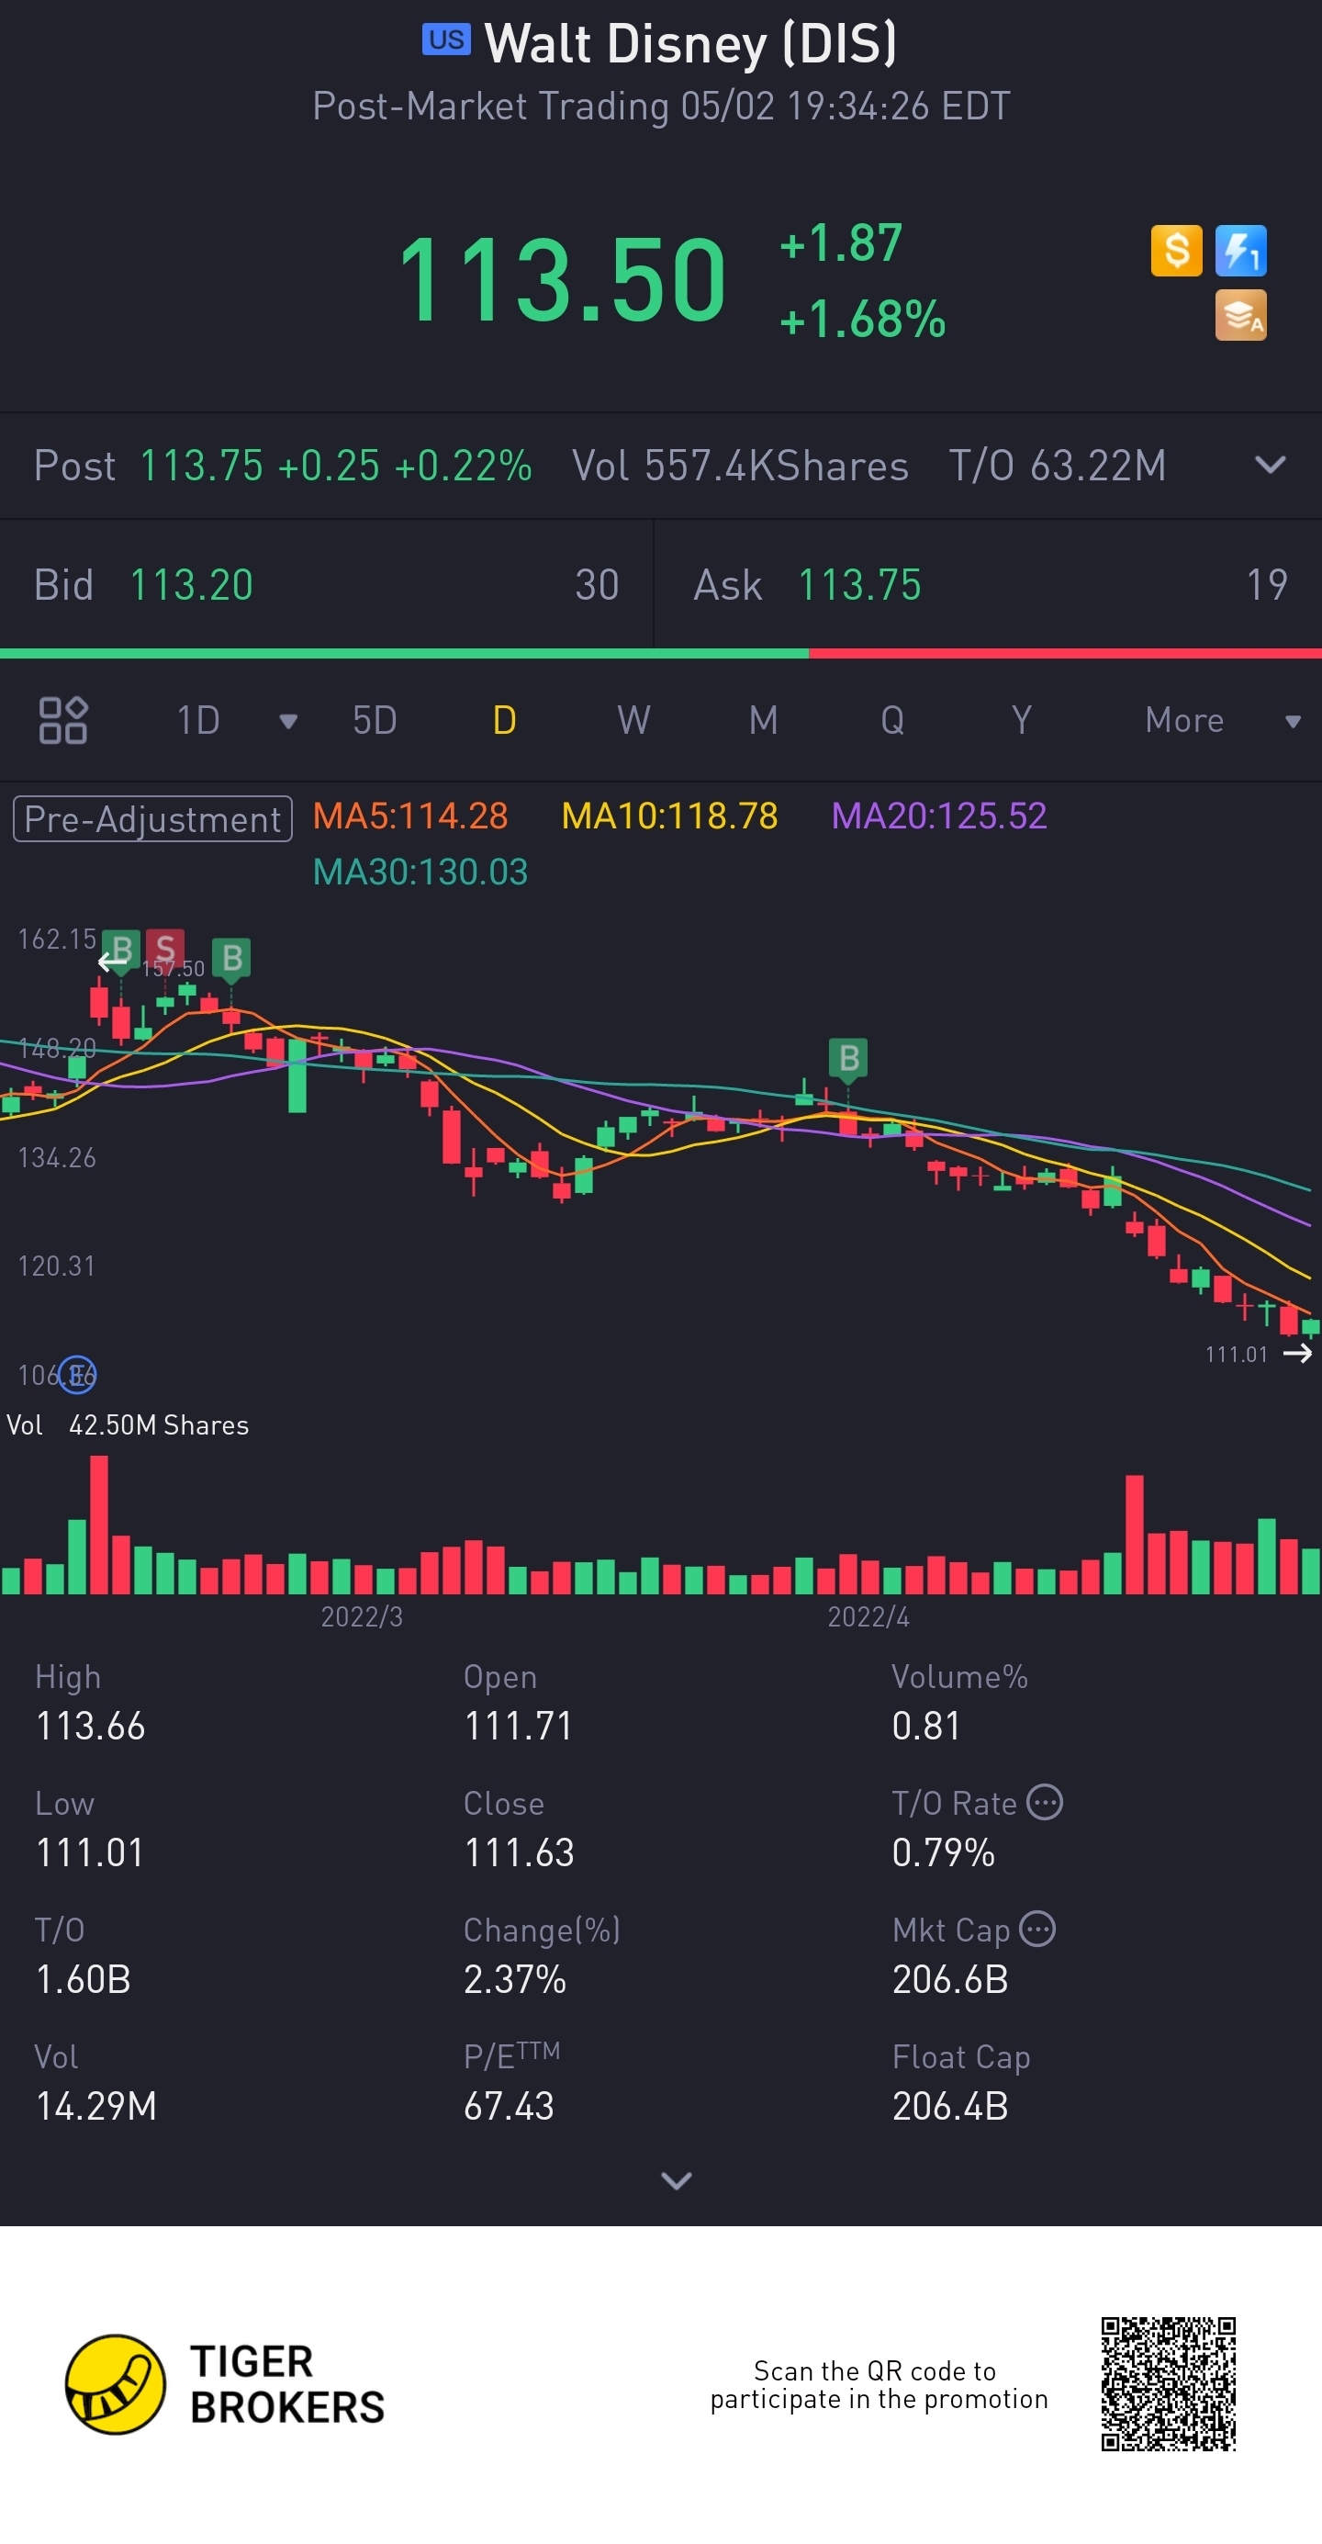1322x2544 pixels.
Task: Tap the Bid price 113.20
Action: coord(192,585)
